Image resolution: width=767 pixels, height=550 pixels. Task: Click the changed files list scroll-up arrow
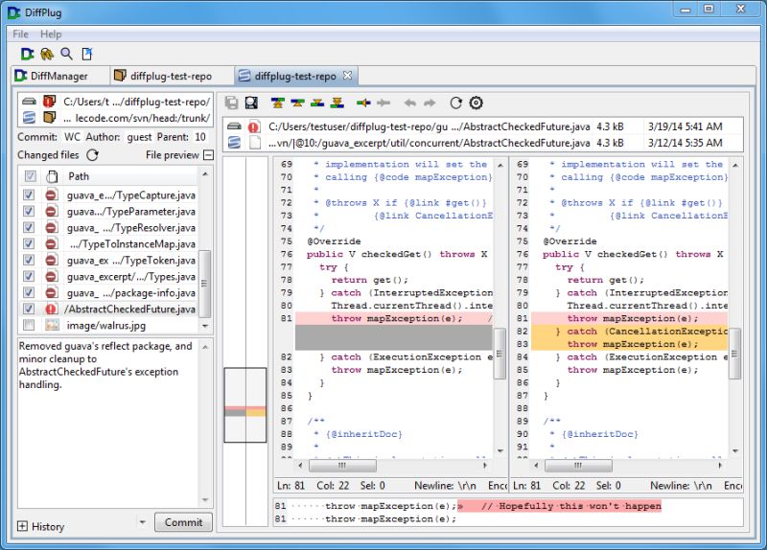coord(205,174)
